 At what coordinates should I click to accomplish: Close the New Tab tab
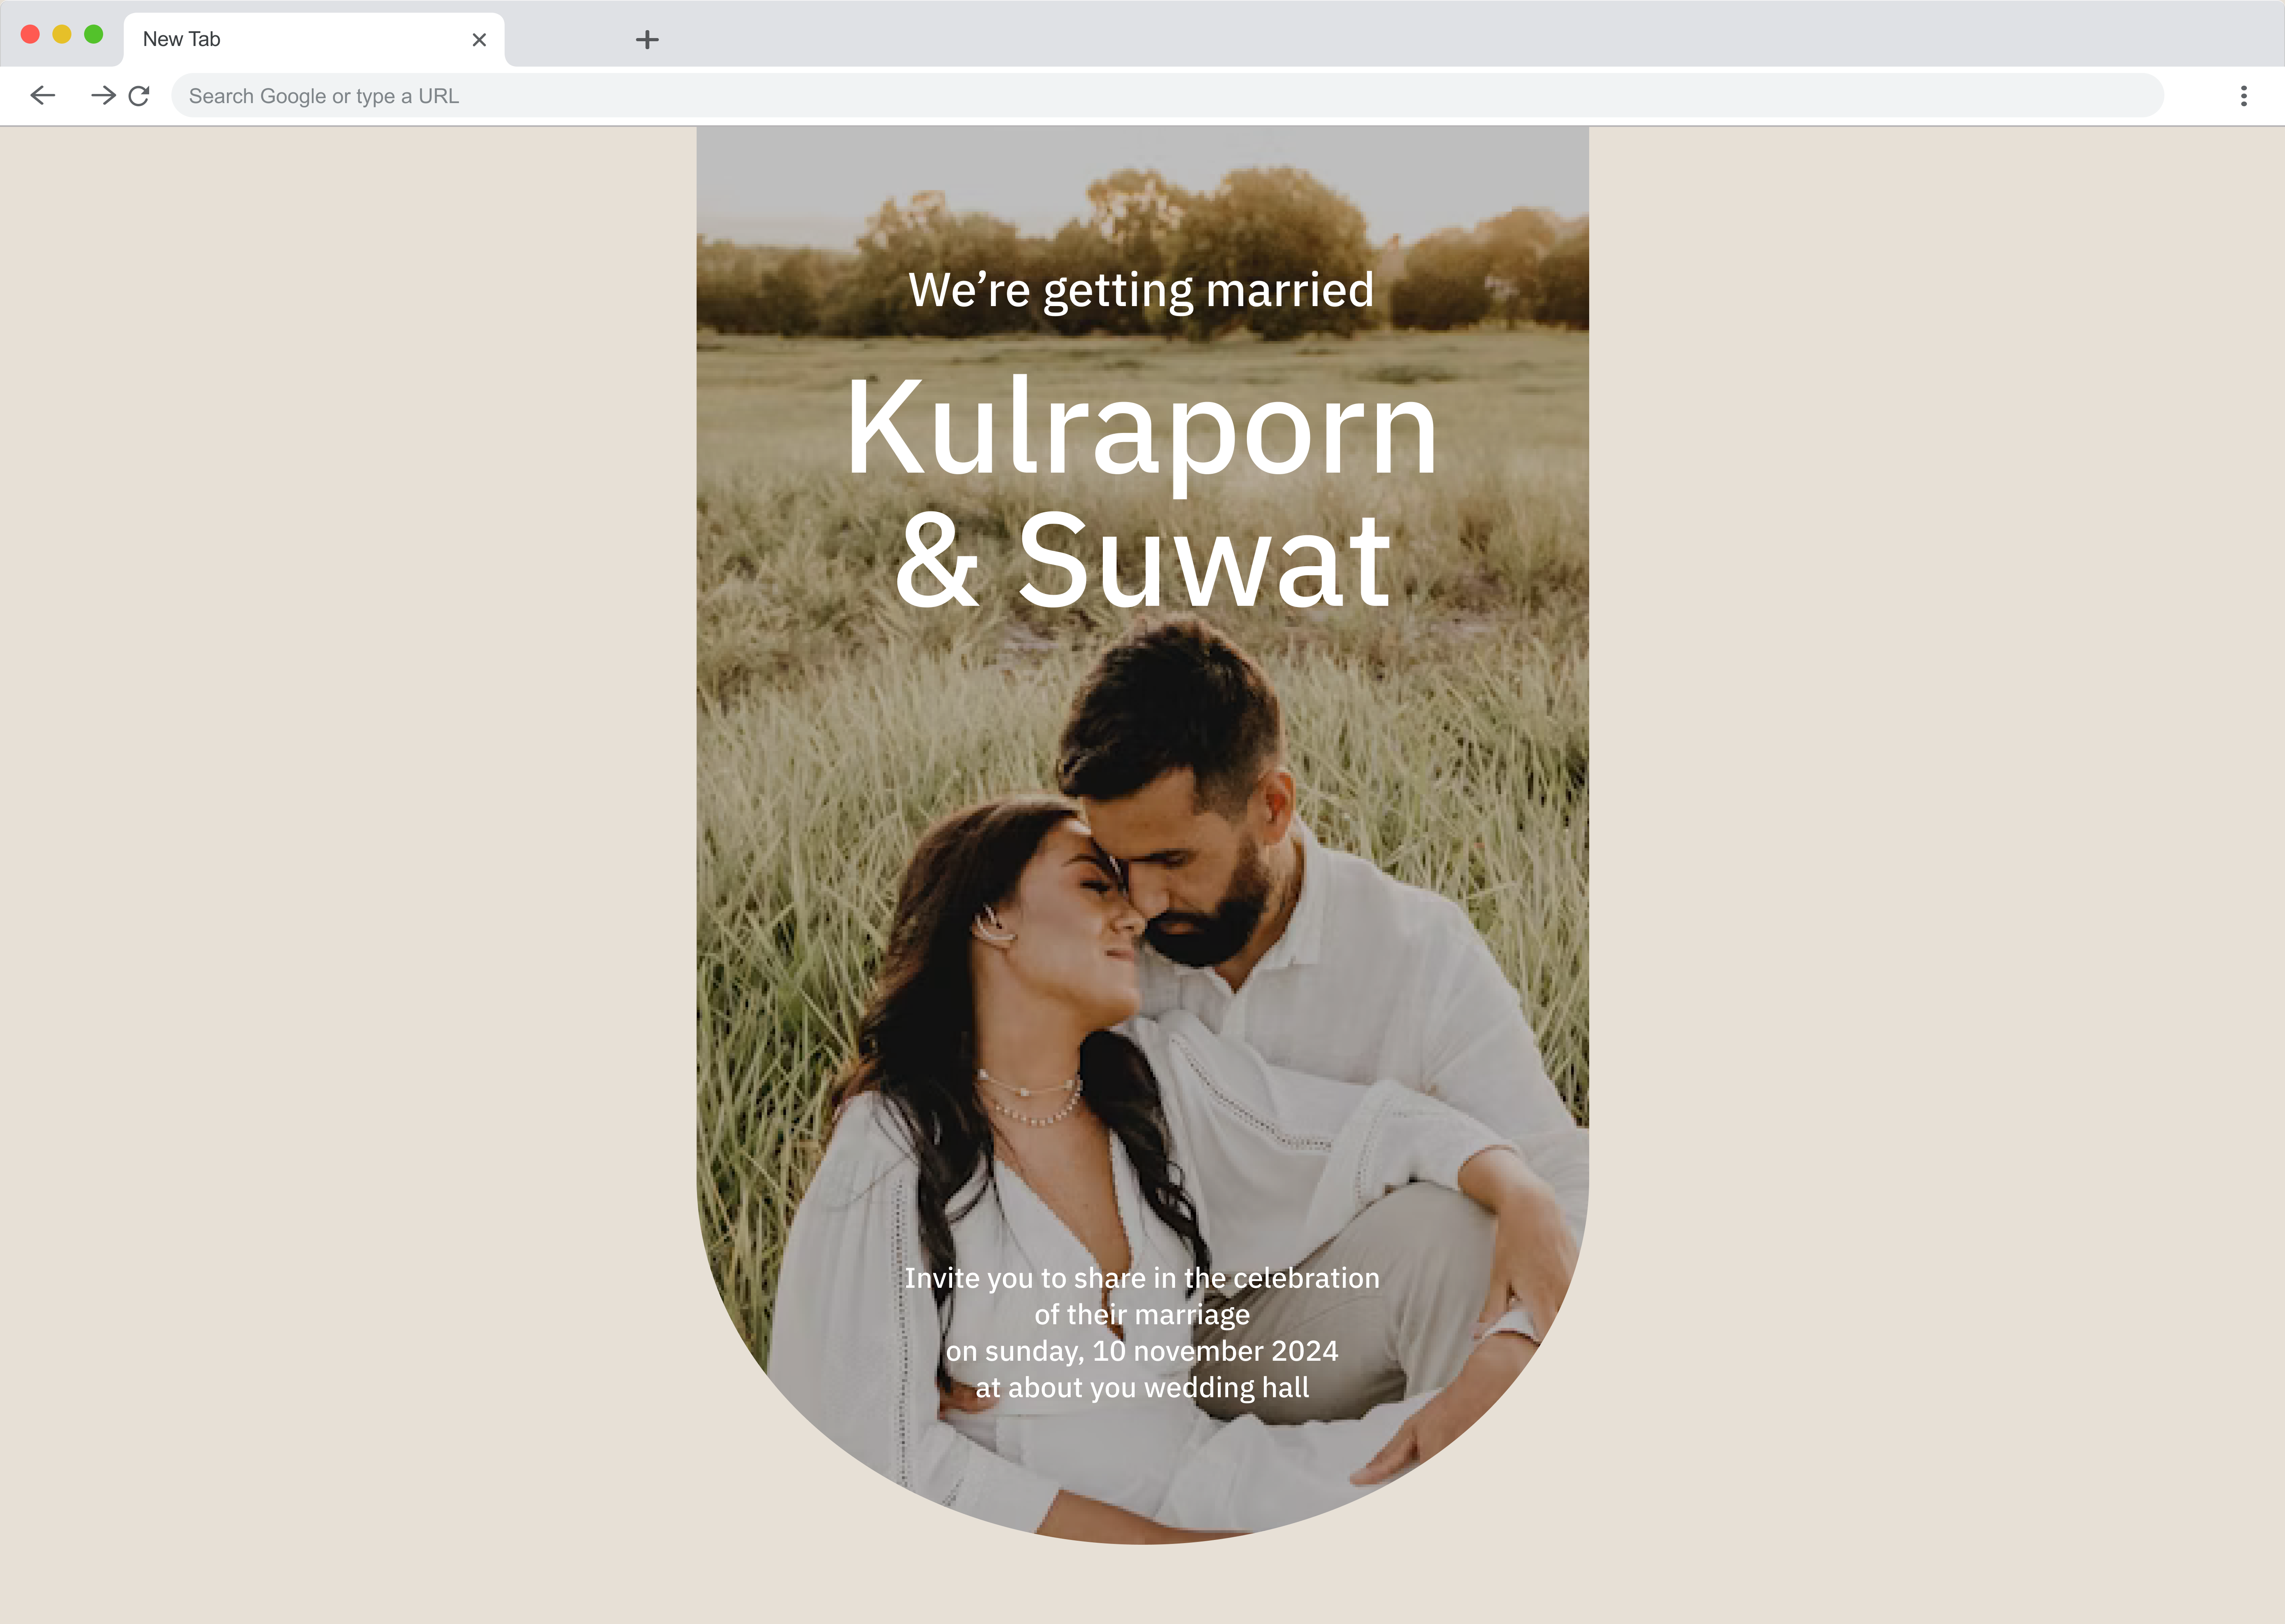tap(479, 40)
